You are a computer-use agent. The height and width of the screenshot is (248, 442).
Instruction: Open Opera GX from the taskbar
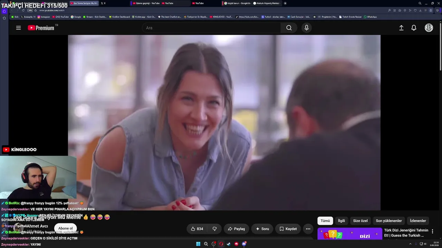(221, 244)
